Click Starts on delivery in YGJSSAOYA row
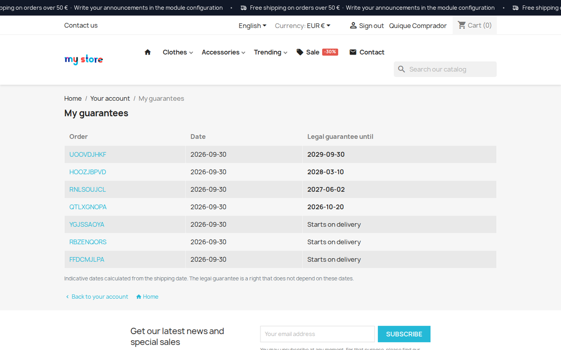 [334, 224]
